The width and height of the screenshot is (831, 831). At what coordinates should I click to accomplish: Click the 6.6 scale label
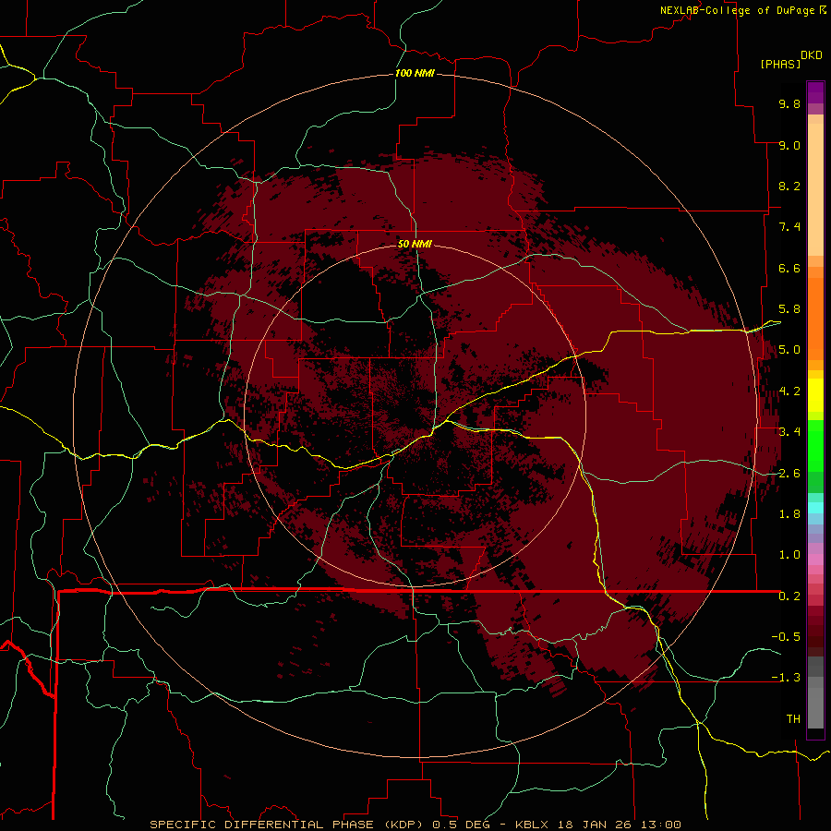tap(789, 268)
